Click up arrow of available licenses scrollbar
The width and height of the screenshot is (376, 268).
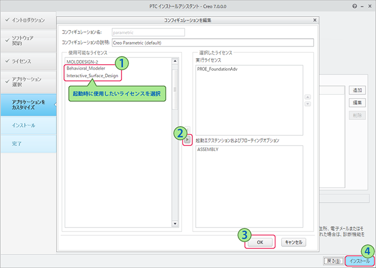tap(175, 61)
